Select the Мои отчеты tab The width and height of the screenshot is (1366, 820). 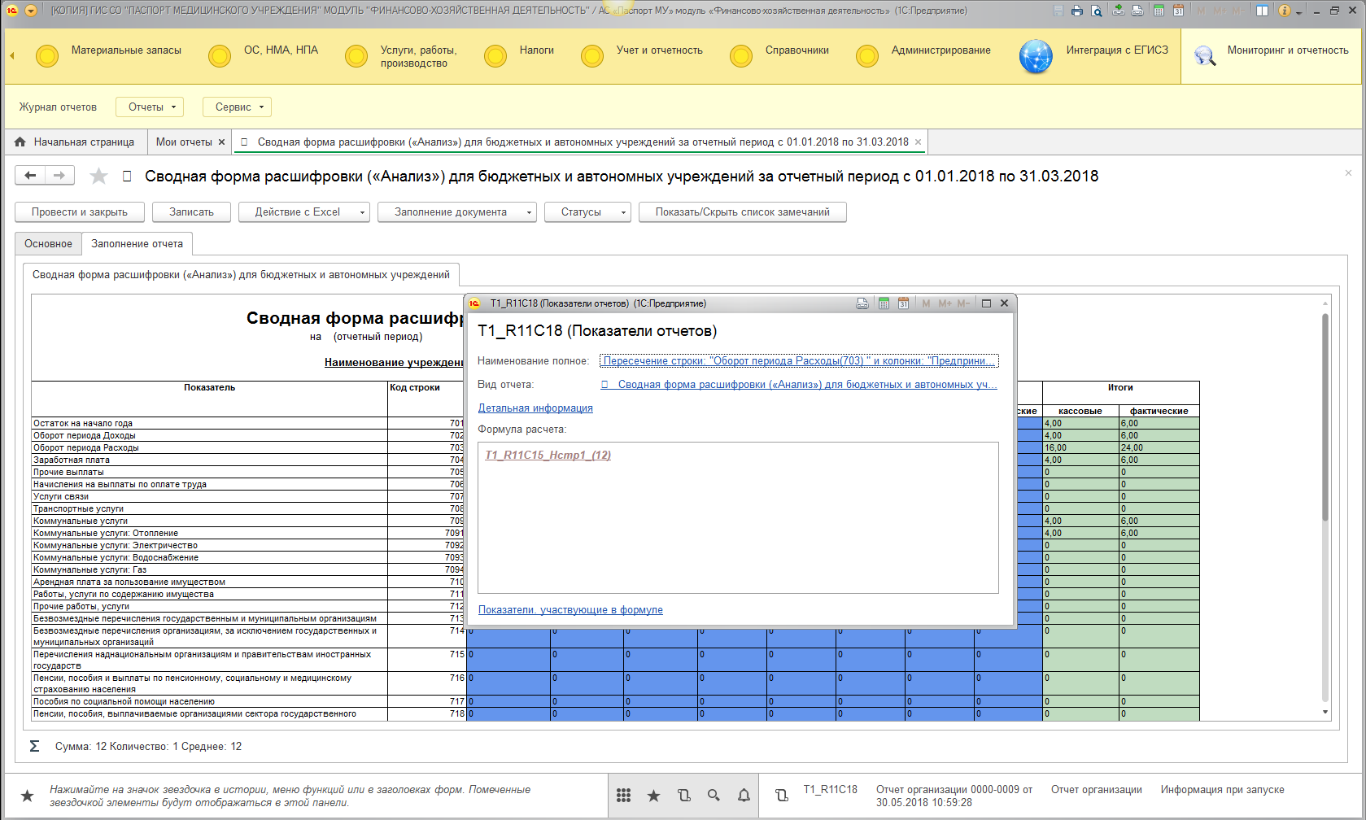pos(184,142)
